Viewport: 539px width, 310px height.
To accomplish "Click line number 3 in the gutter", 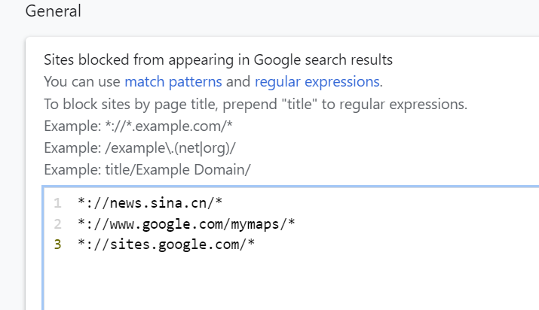I will 58,244.
